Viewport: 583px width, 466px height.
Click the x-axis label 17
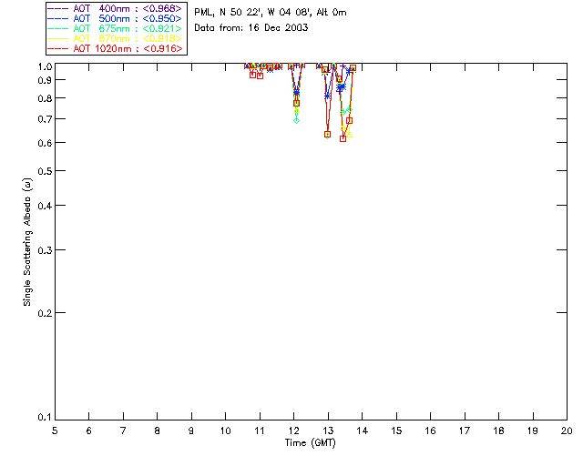point(465,431)
